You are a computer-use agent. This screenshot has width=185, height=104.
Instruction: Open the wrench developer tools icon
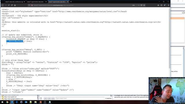(9, 5)
